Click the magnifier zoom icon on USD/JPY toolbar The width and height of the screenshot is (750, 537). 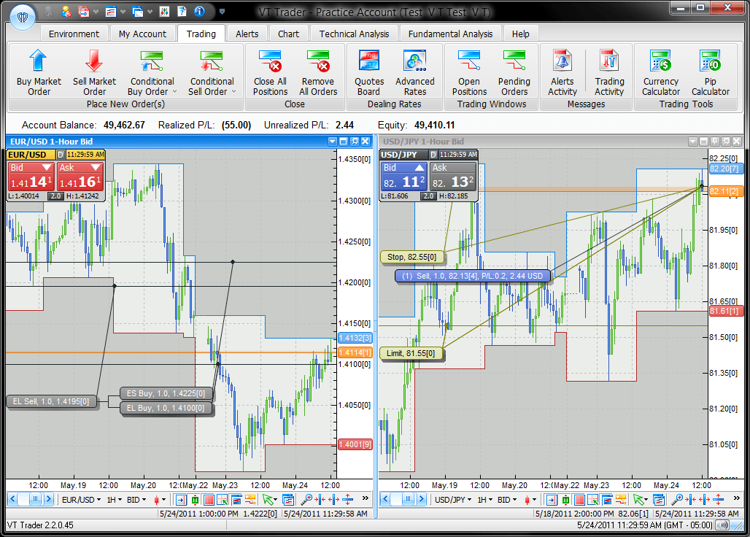point(677,500)
